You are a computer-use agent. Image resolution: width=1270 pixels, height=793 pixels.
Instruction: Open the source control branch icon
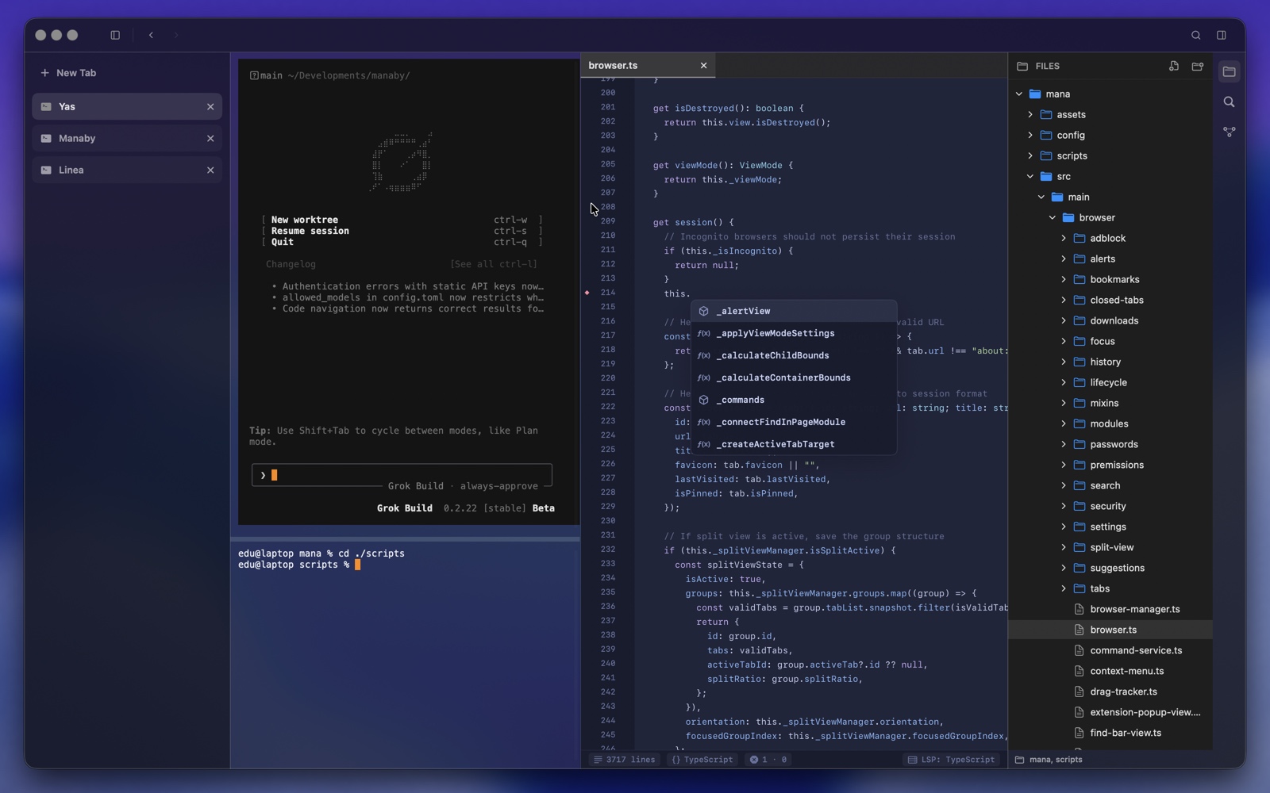tap(1229, 132)
